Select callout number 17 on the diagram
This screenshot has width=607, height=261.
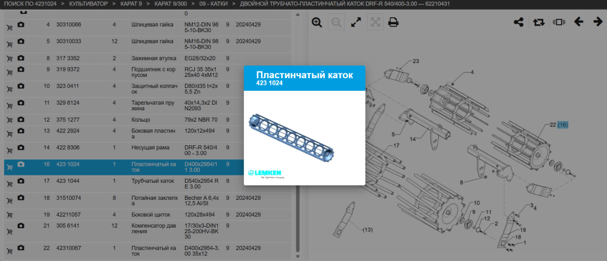[x=396, y=145]
